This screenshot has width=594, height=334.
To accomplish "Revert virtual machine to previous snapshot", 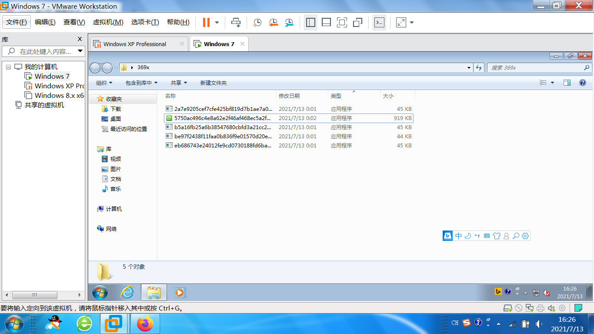I will coord(273,22).
